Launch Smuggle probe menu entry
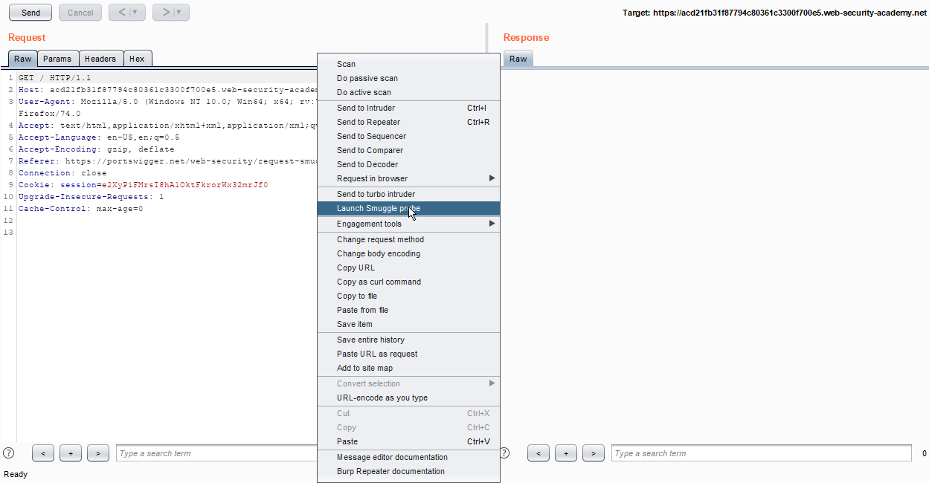The width and height of the screenshot is (929, 483). pos(408,208)
